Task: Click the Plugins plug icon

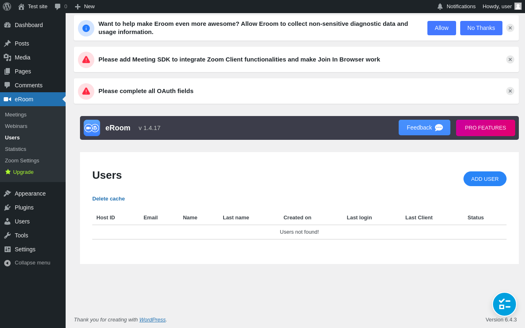Action: [x=7, y=207]
